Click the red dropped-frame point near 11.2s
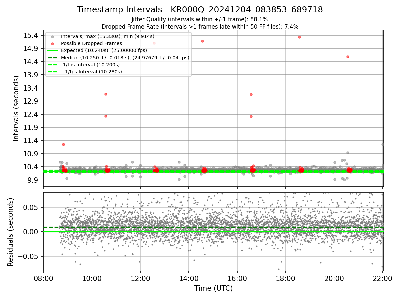This screenshot has width=400, height=300. click(63, 144)
